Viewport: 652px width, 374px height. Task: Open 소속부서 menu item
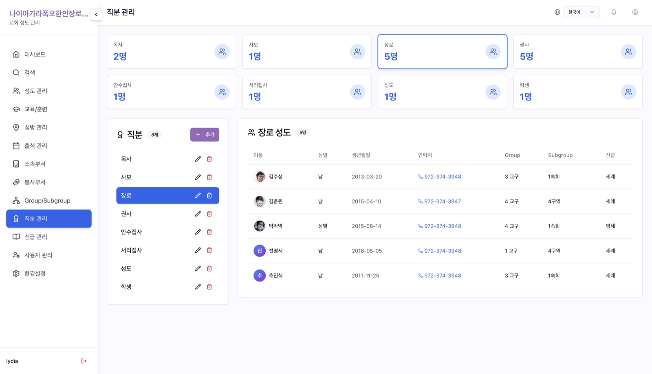click(x=49, y=164)
